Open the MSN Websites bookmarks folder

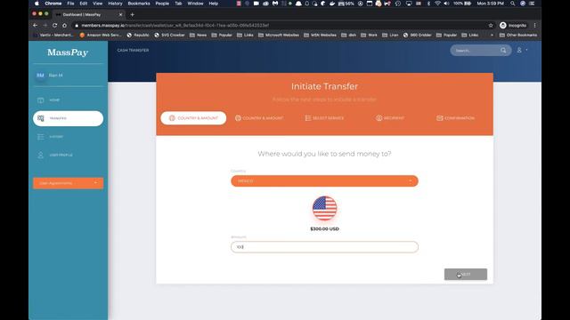[x=321, y=36]
